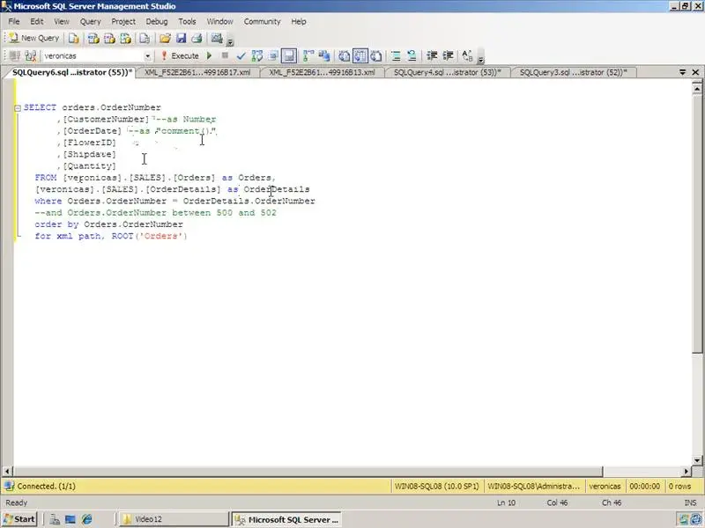The width and height of the screenshot is (705, 528).
Task: Click the Open File toolbar icon
Action: click(166, 39)
